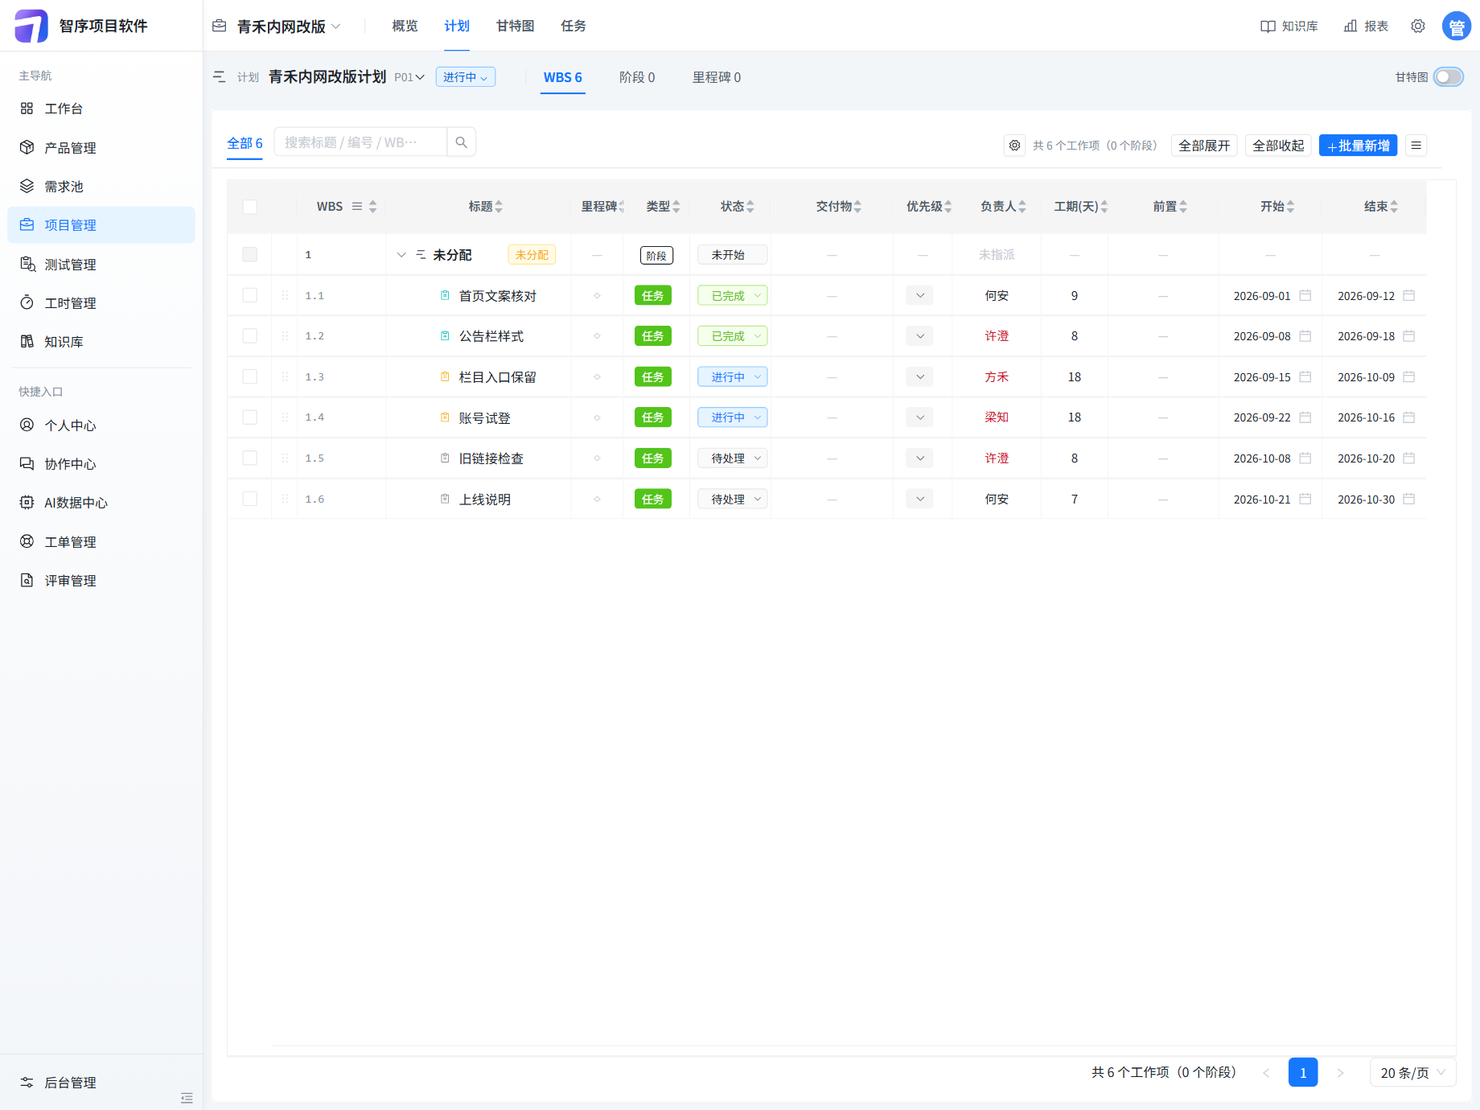This screenshot has width=1480, height=1110.
Task: Open 工单管理 lifebuoy icon
Action: pyautogui.click(x=27, y=541)
